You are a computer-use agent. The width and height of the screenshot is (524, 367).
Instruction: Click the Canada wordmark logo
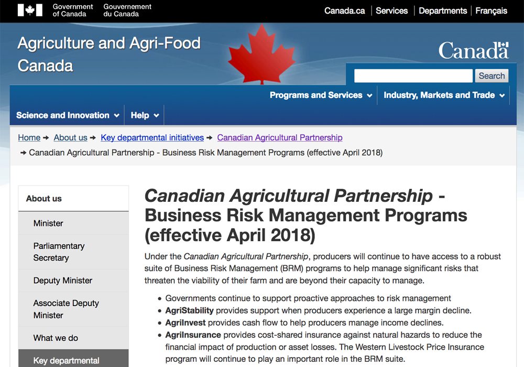(x=474, y=50)
